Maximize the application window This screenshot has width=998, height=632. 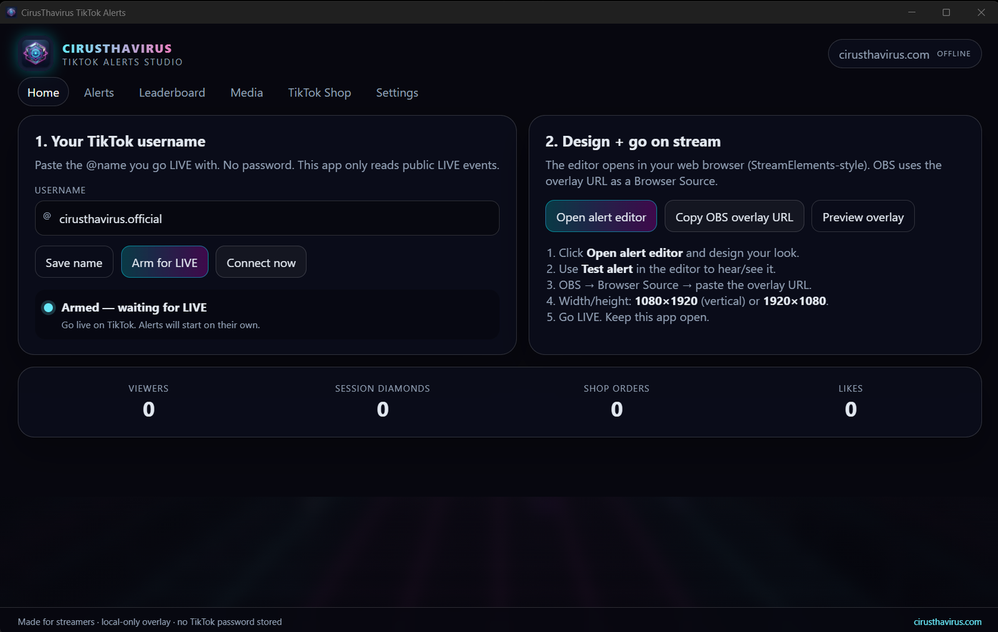tap(946, 12)
